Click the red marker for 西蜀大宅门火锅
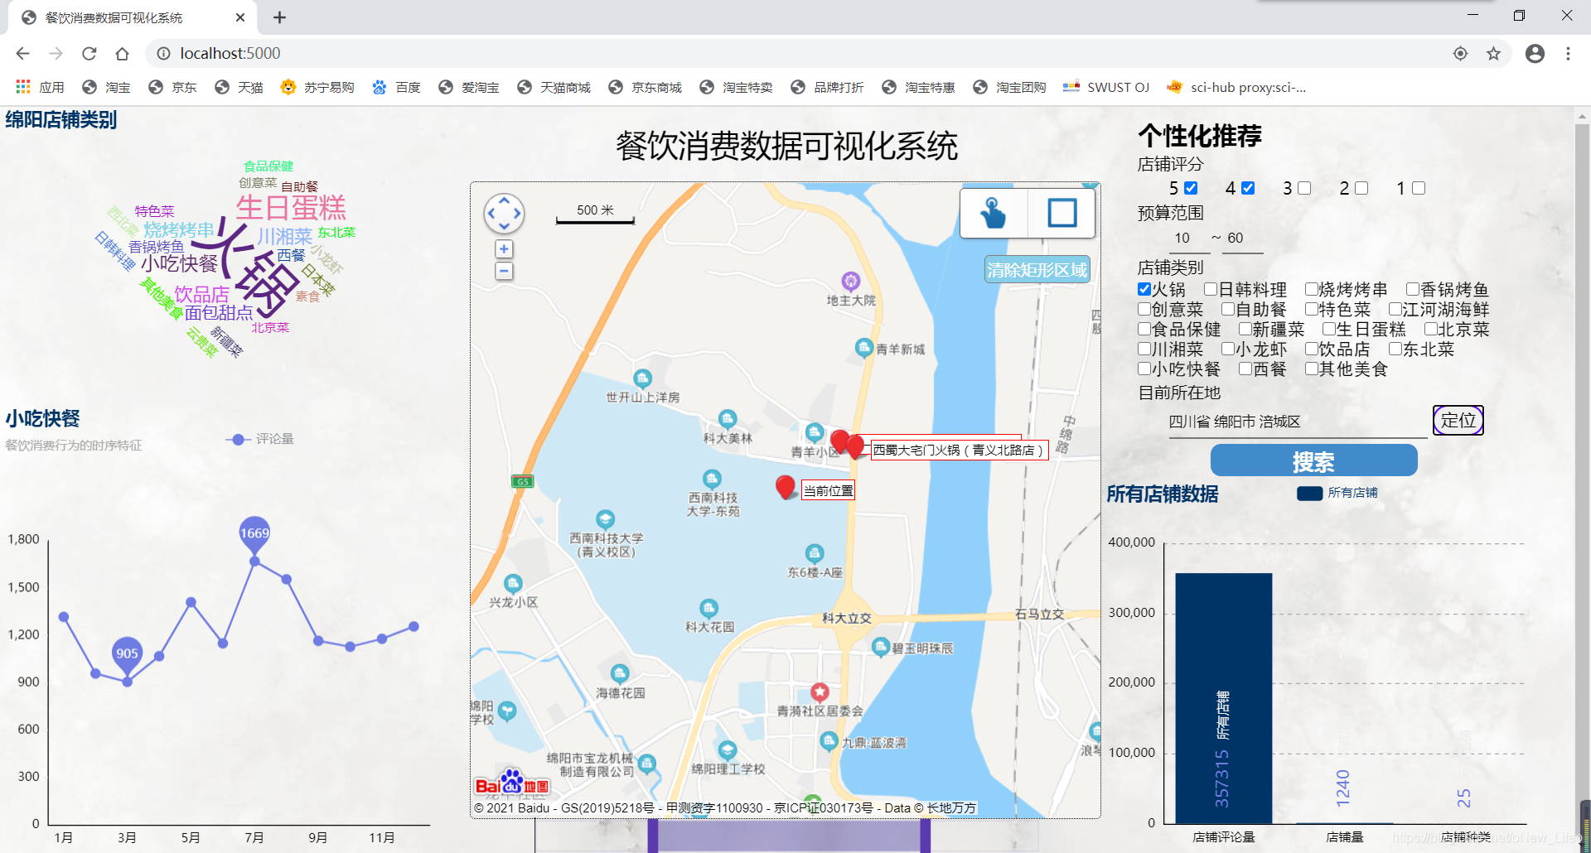Viewport: 1591px width, 853px height. click(x=855, y=447)
